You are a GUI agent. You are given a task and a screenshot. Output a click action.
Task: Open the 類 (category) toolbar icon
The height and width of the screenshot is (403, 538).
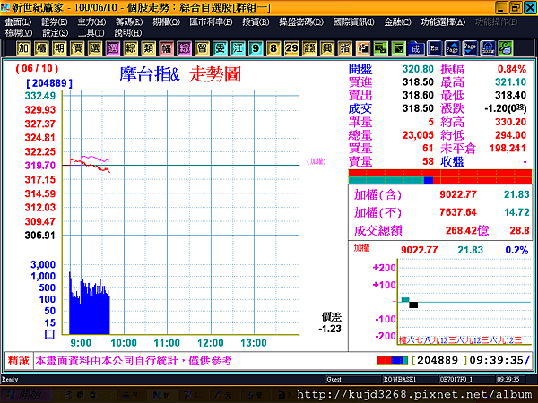[148, 48]
